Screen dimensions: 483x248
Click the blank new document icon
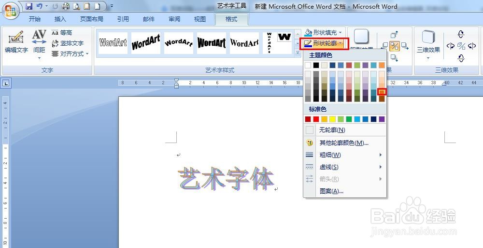pos(98,6)
